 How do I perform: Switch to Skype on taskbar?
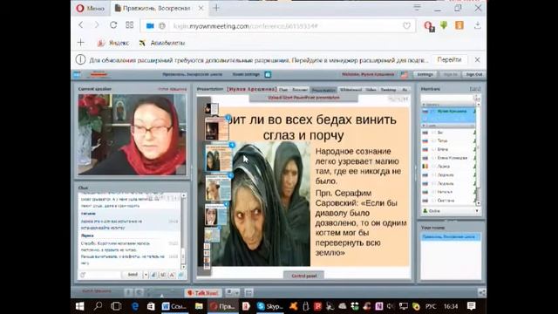269,306
